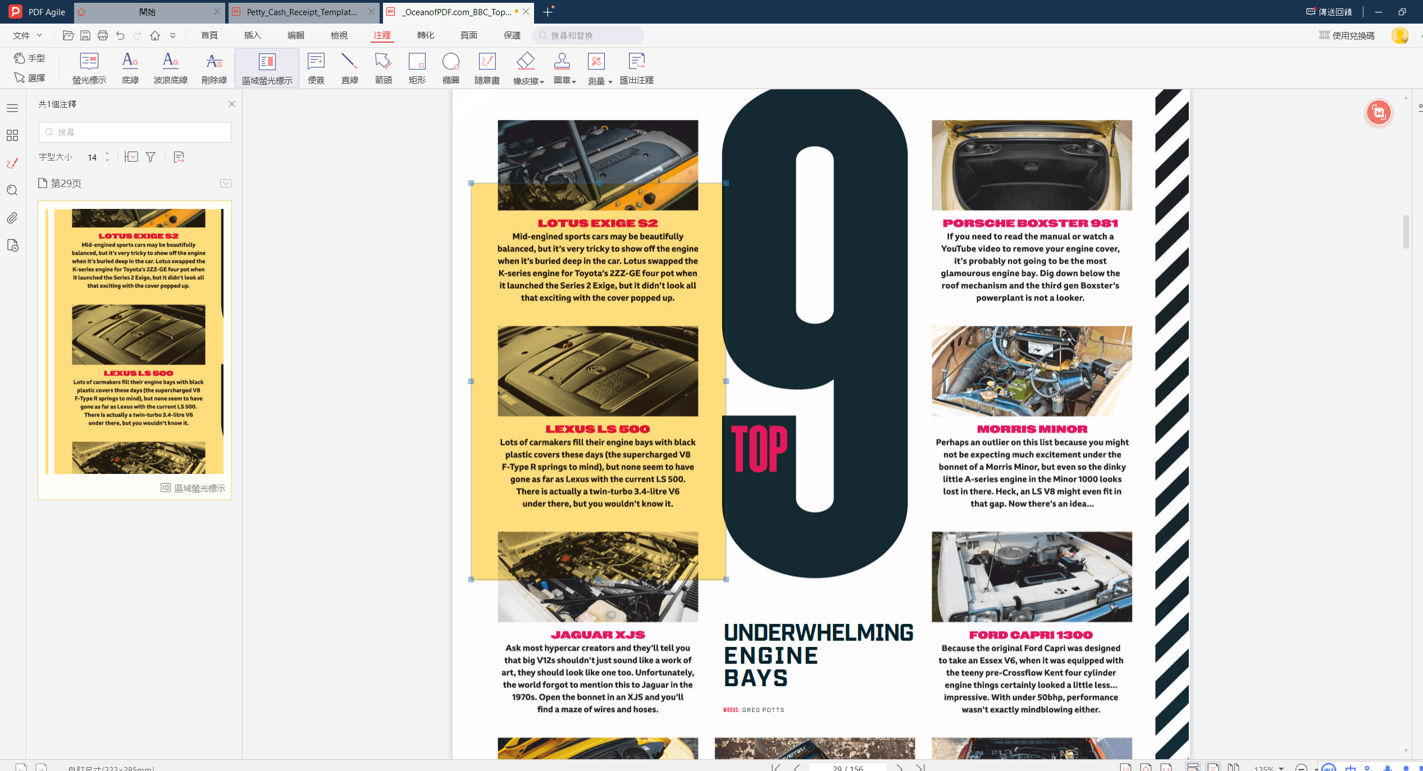Toggle the 區域螢光標示 area highlight tool
Image resolution: width=1423 pixels, height=771 pixels.
coord(267,69)
